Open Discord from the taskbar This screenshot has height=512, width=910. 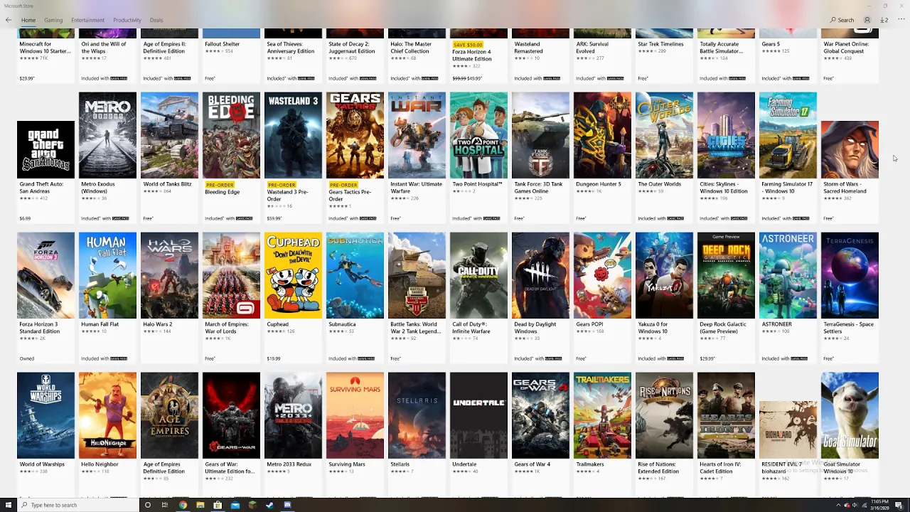pos(287,505)
